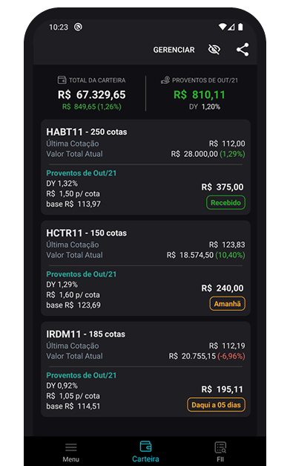The width and height of the screenshot is (290, 466).
Task: Tap the hand-coin icon beside Proventos de Out/21
Action: pyautogui.click(x=165, y=80)
